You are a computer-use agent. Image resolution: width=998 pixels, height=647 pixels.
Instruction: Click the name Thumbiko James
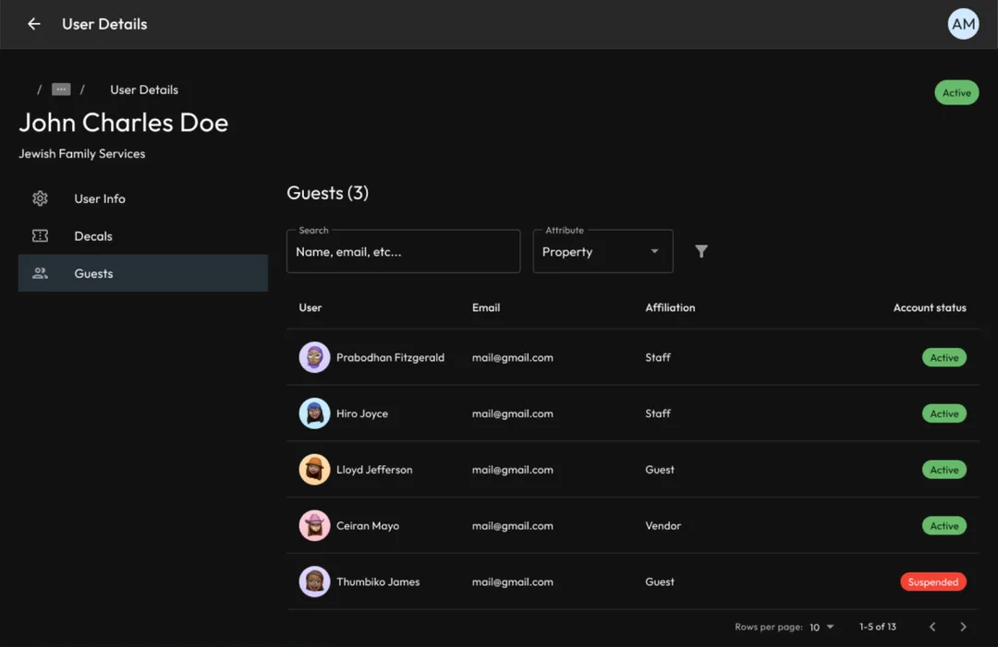(x=378, y=581)
